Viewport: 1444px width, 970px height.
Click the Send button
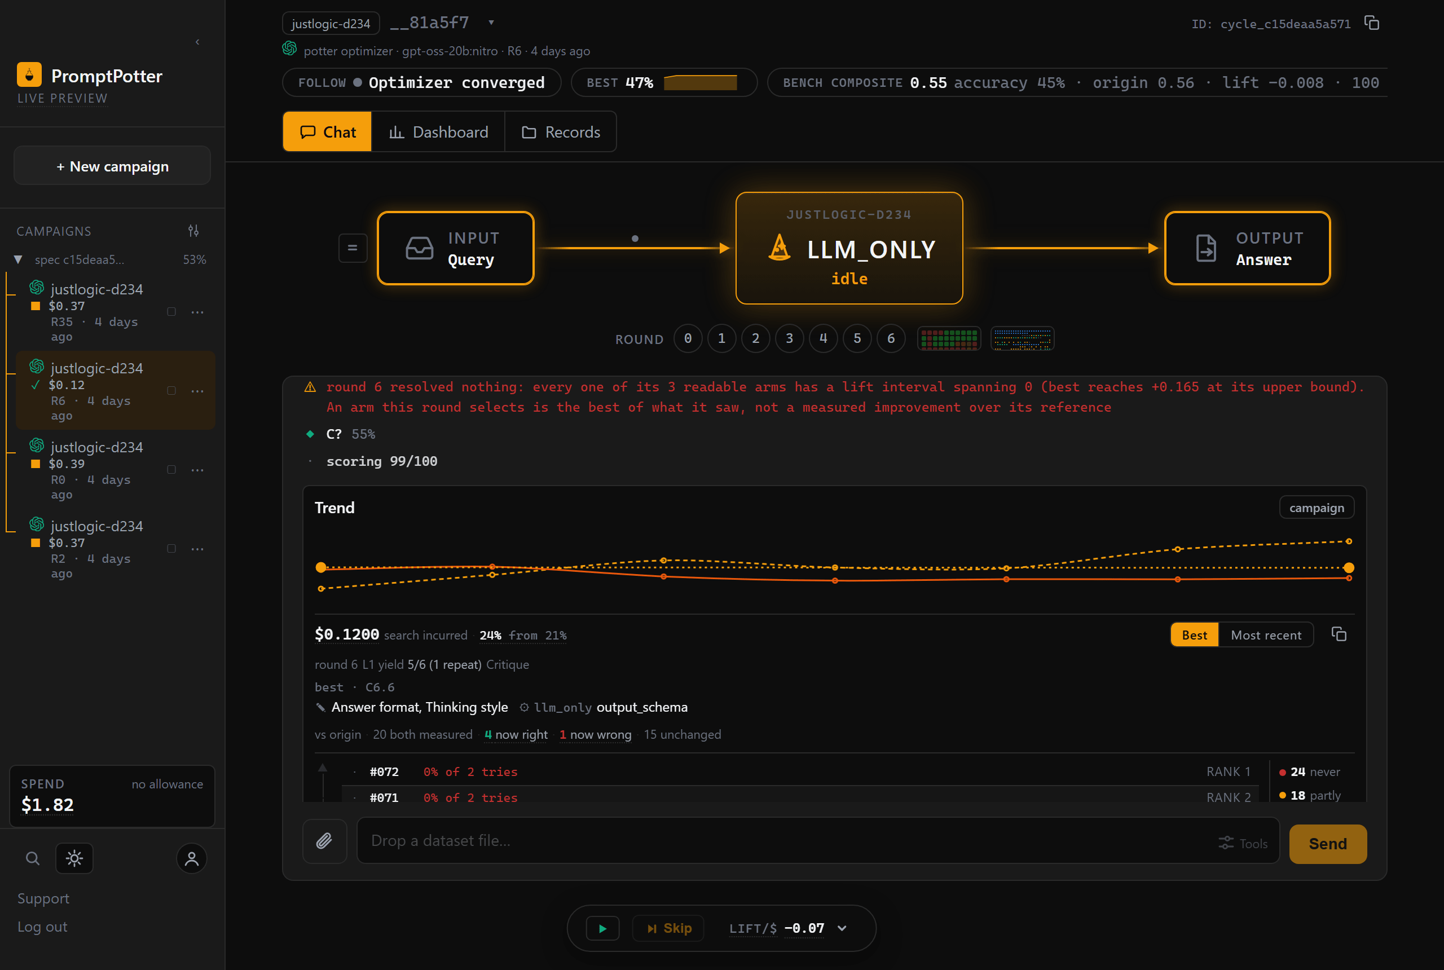click(1328, 844)
